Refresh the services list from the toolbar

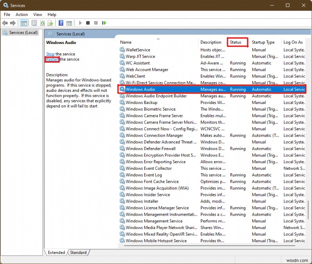[43, 23]
